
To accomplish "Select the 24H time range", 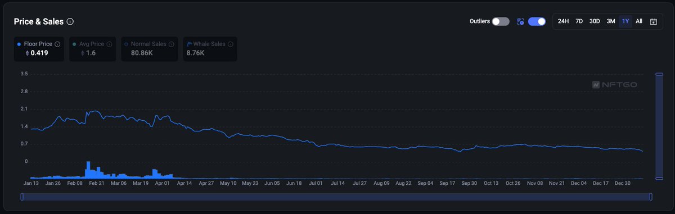I will point(563,21).
